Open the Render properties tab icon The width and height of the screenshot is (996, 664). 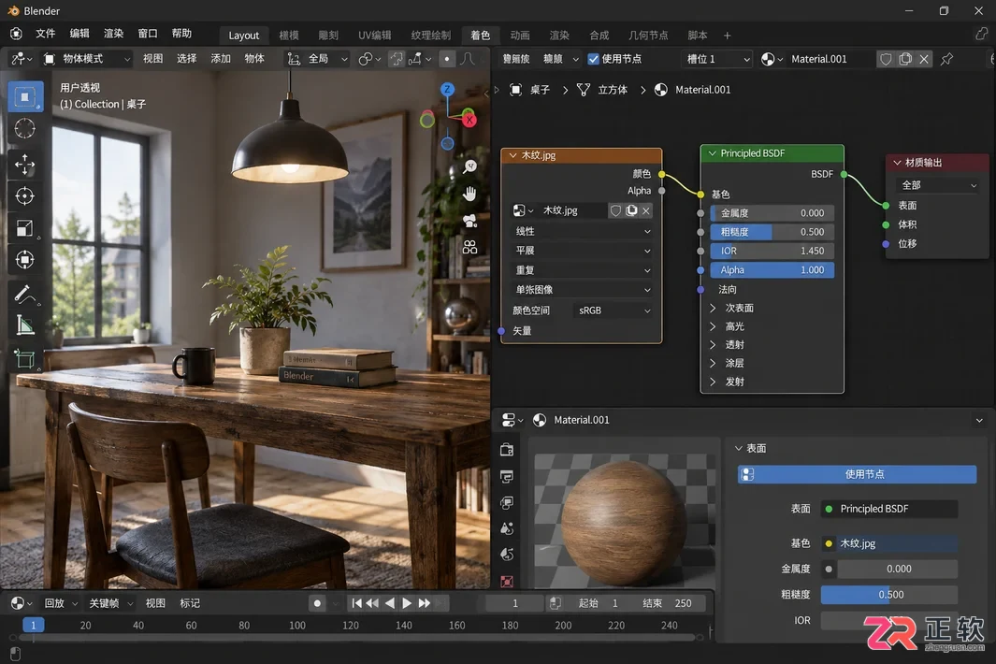point(507,450)
